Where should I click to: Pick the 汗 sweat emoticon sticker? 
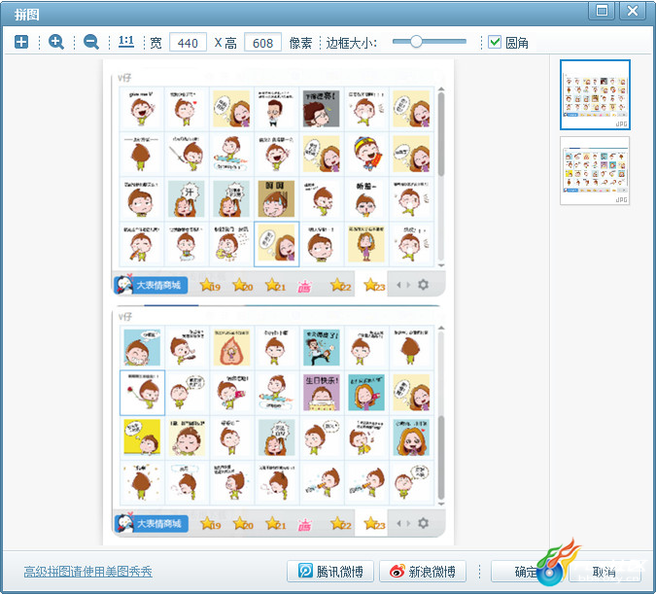coord(187,199)
